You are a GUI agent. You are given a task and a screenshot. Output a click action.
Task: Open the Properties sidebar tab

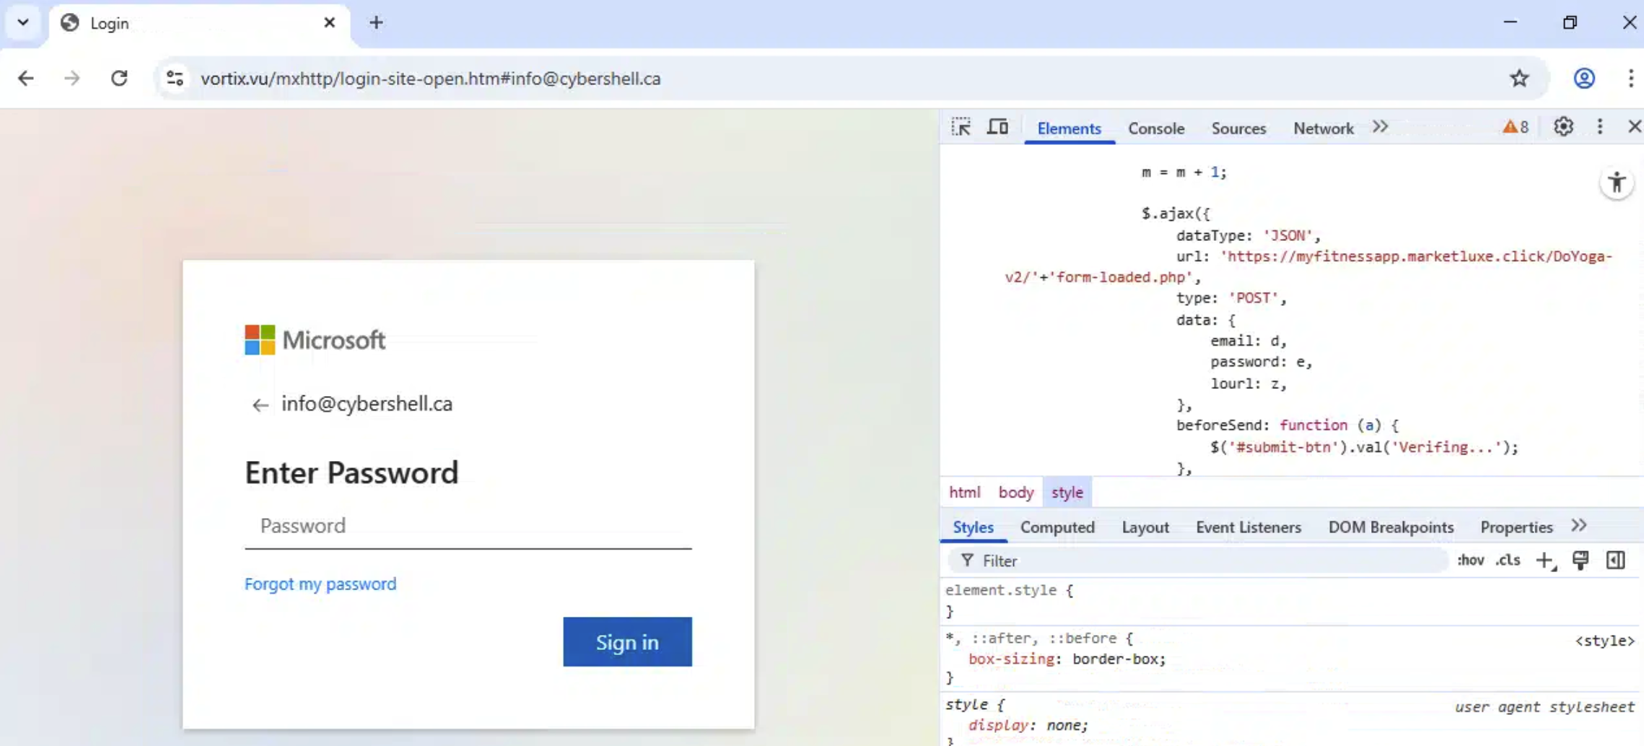coord(1516,527)
